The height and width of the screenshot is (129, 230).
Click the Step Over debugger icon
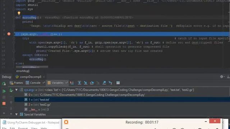(x=79, y=83)
